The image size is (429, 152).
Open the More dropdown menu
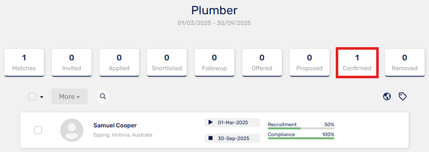click(x=69, y=96)
